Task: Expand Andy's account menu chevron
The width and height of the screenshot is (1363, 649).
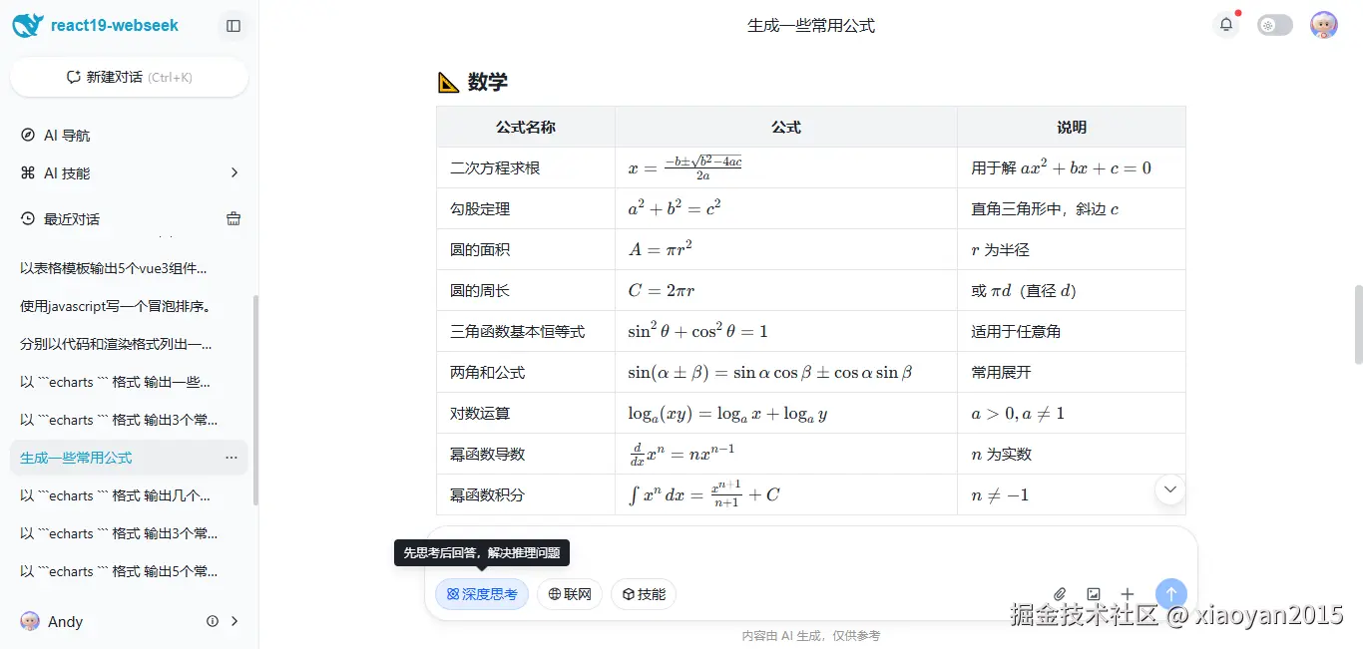Action: (x=234, y=621)
